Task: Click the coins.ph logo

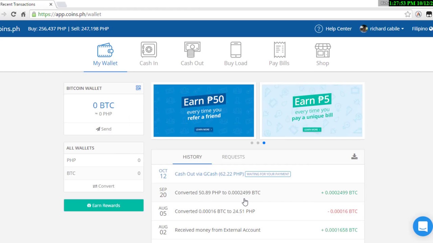Action: pyautogui.click(x=10, y=29)
